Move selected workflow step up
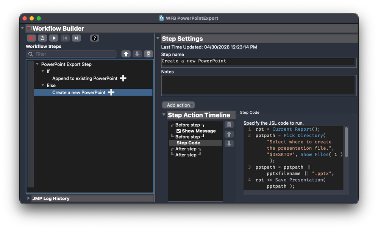 [x=126, y=54]
